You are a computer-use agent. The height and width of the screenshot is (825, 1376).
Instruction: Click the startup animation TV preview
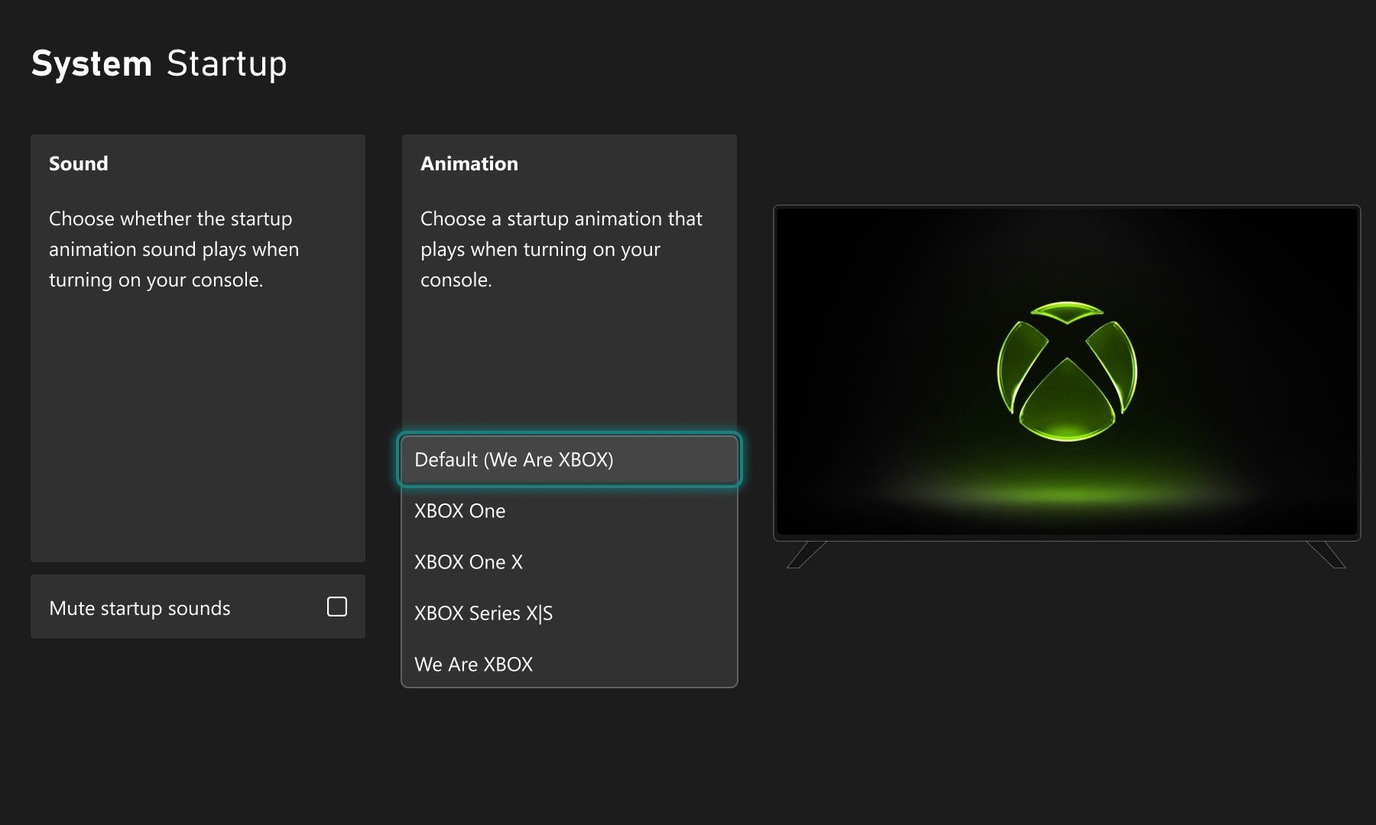point(1066,373)
